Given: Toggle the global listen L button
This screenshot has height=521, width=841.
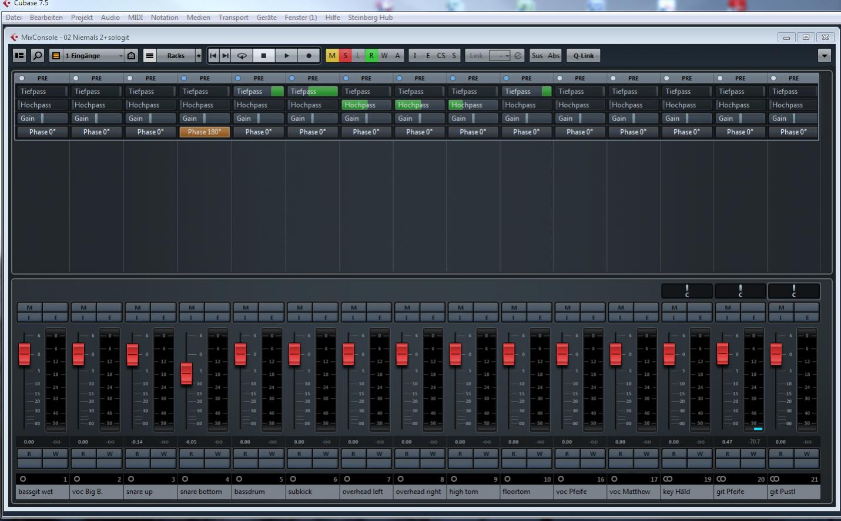Looking at the screenshot, I should click(358, 56).
